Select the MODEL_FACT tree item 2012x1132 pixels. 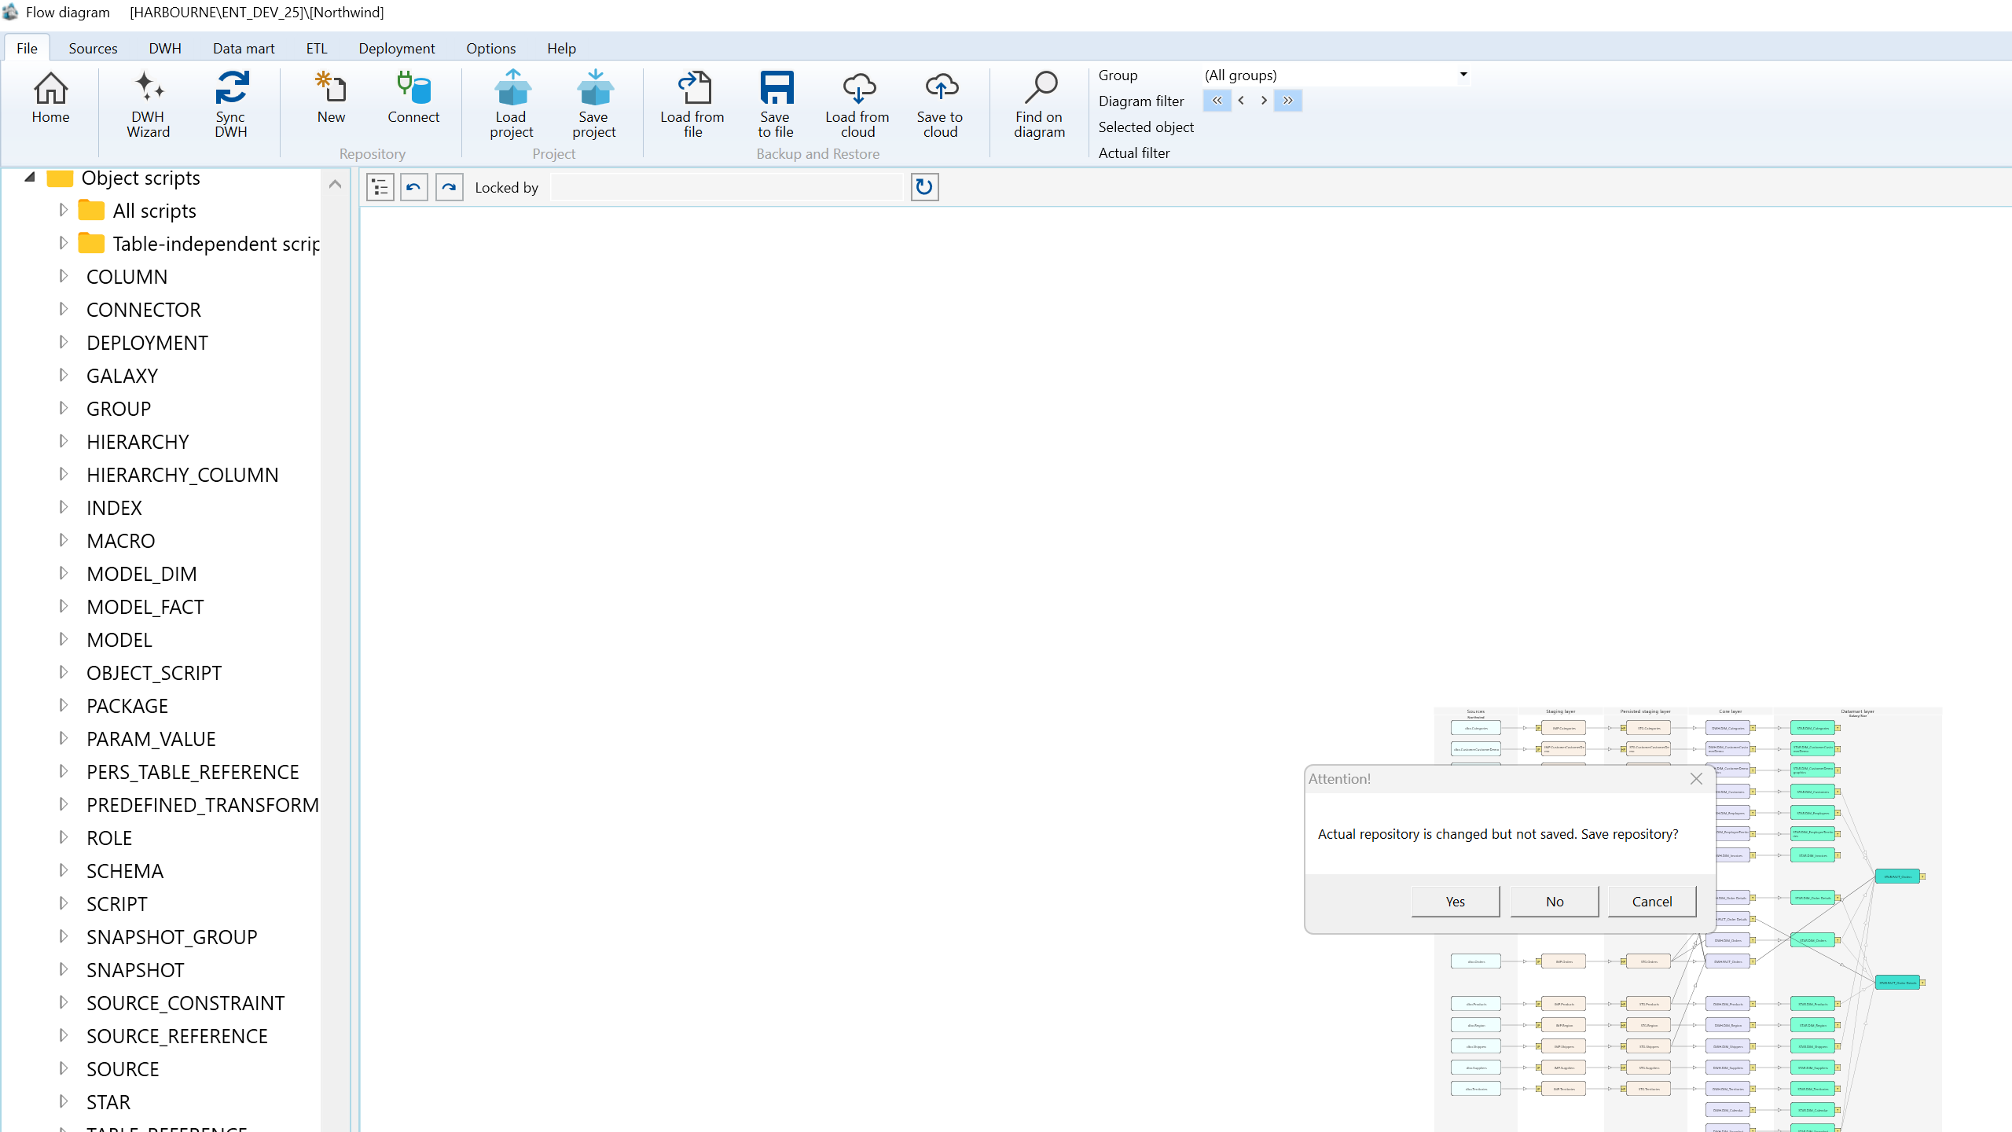click(145, 607)
